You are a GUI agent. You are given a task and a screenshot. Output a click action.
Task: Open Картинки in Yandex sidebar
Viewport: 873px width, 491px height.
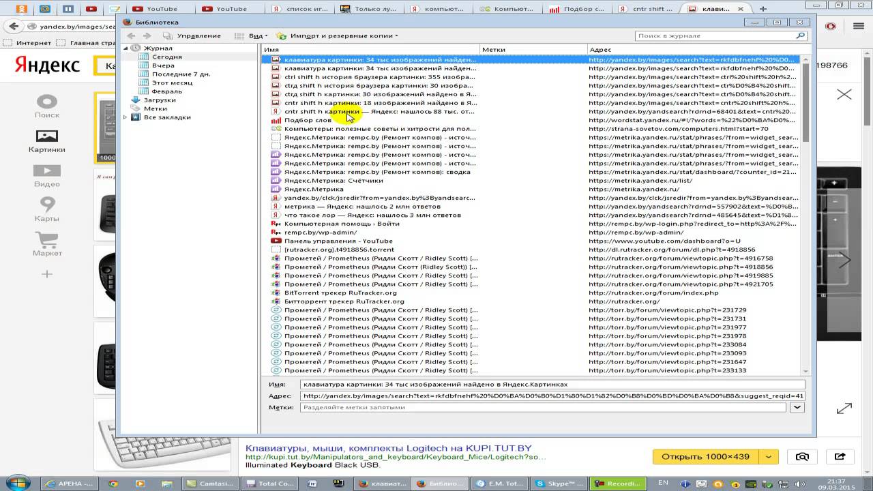tap(47, 141)
